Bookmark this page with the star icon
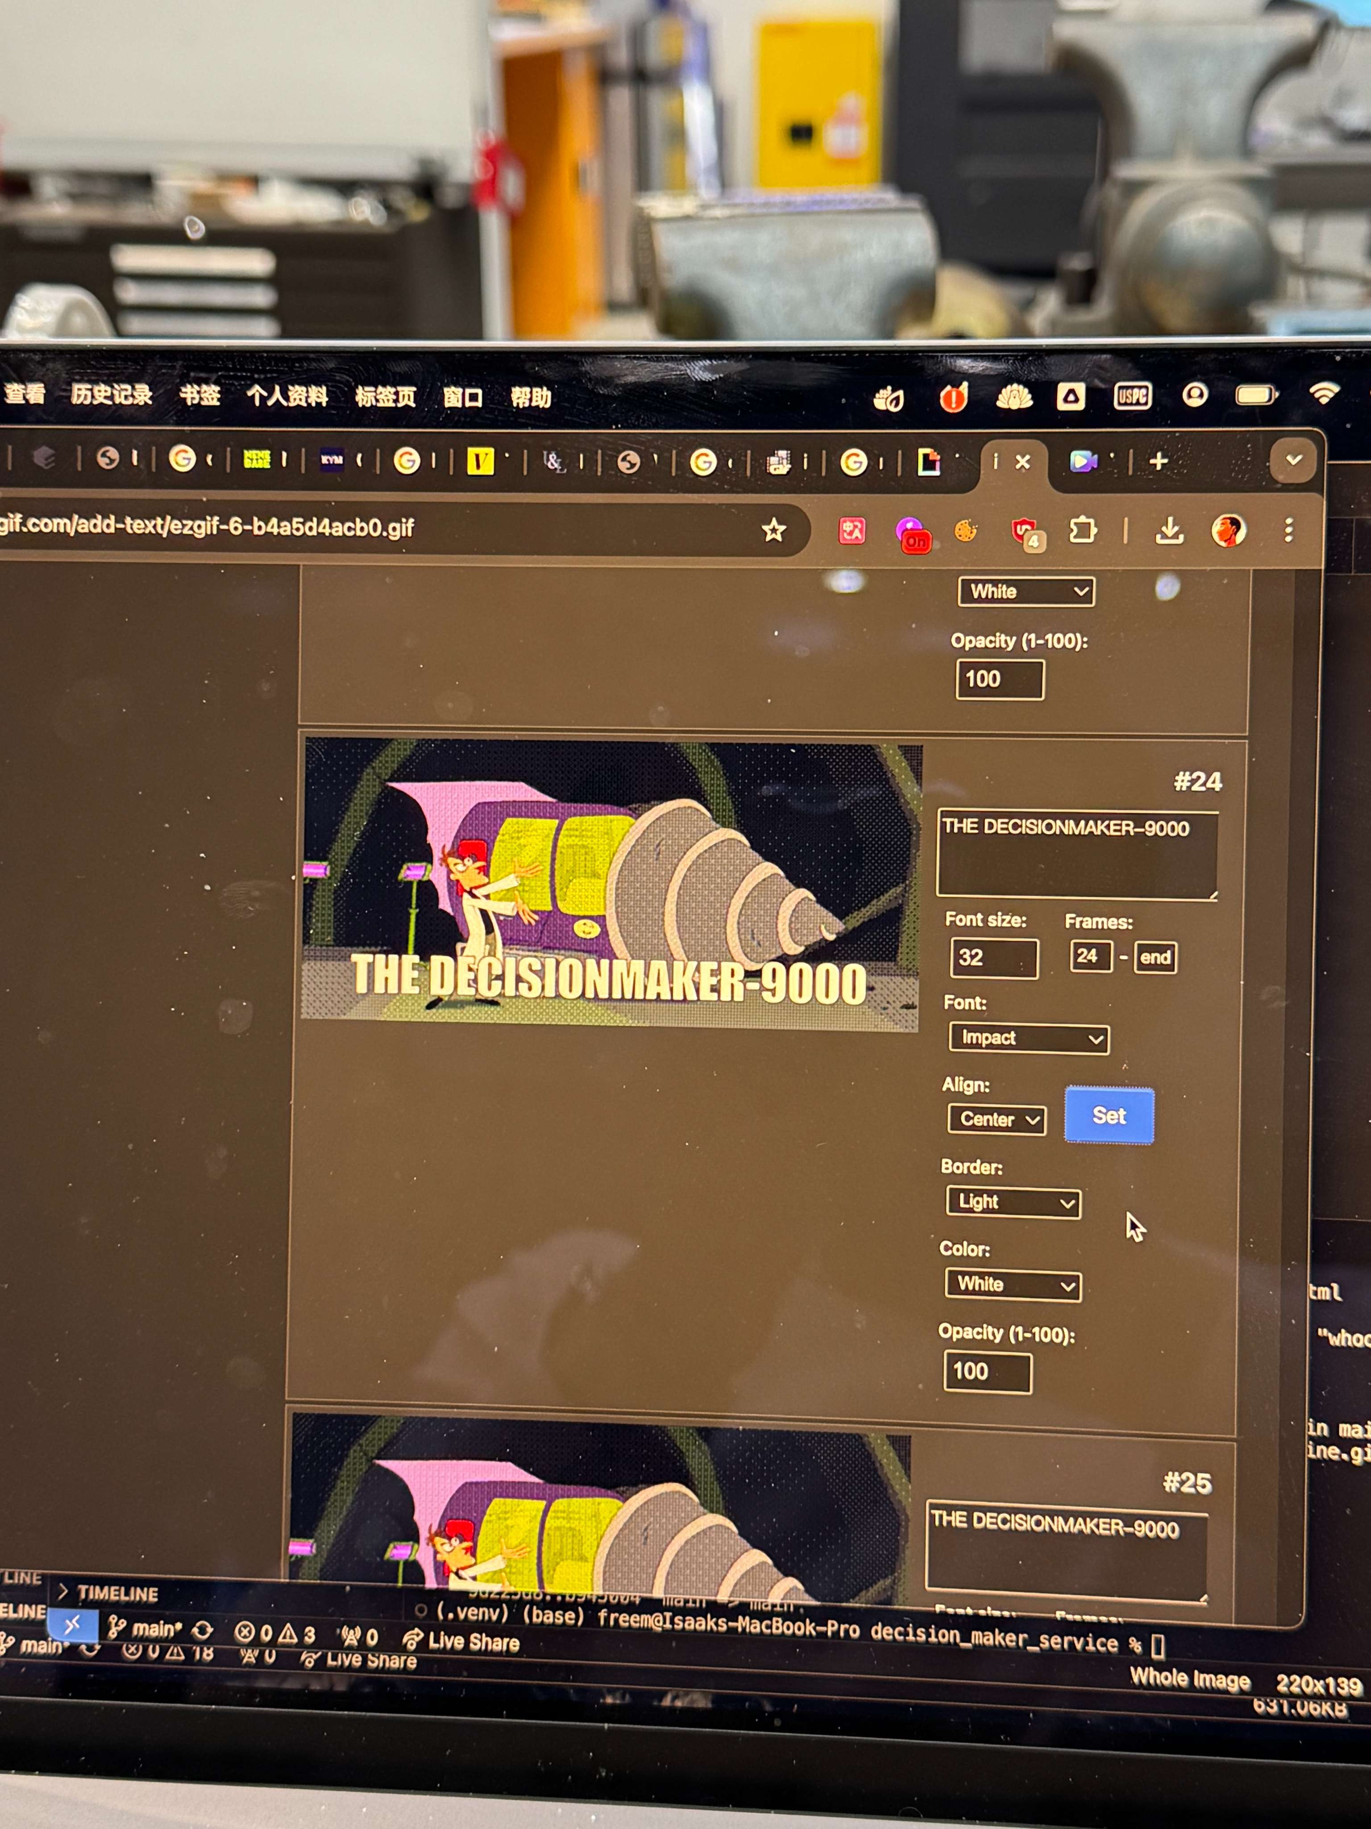1371x1829 pixels. pyautogui.click(x=773, y=530)
